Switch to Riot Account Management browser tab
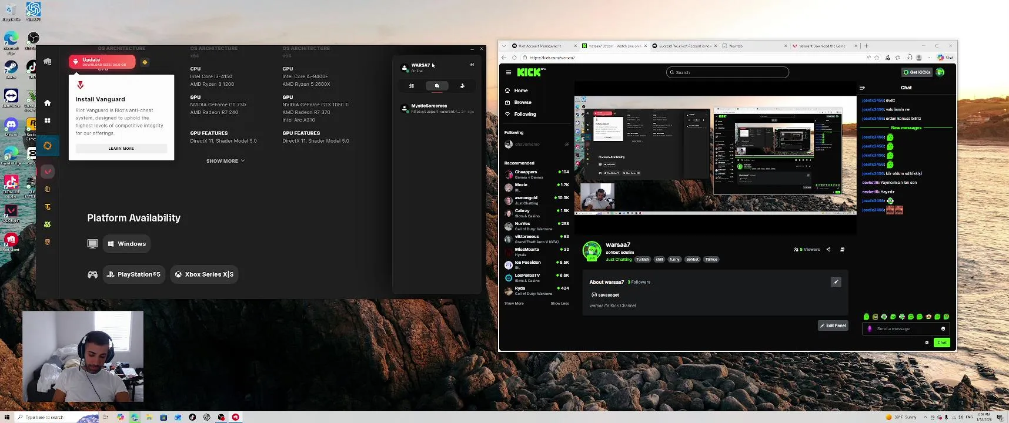This screenshot has height=423, width=1009. pos(544,46)
